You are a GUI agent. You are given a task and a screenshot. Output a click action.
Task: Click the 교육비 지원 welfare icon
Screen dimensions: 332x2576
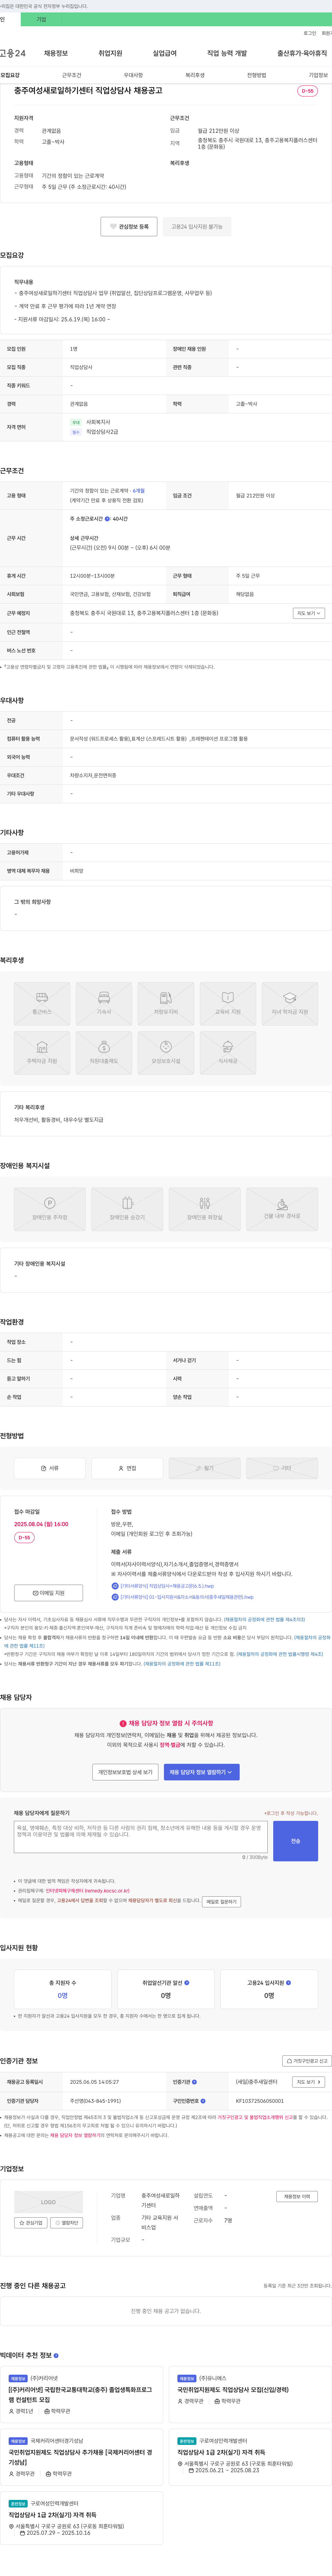(228, 1003)
